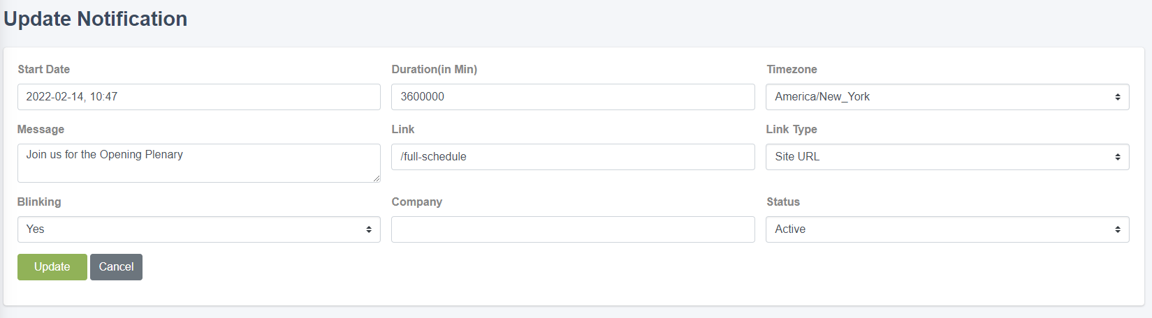Open the Timezone dropdown showing America/New_York

947,97
